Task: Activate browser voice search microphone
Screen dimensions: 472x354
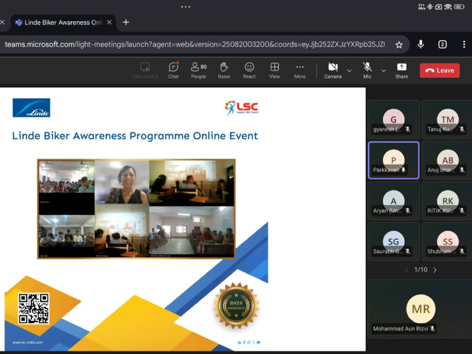Action: [x=421, y=45]
